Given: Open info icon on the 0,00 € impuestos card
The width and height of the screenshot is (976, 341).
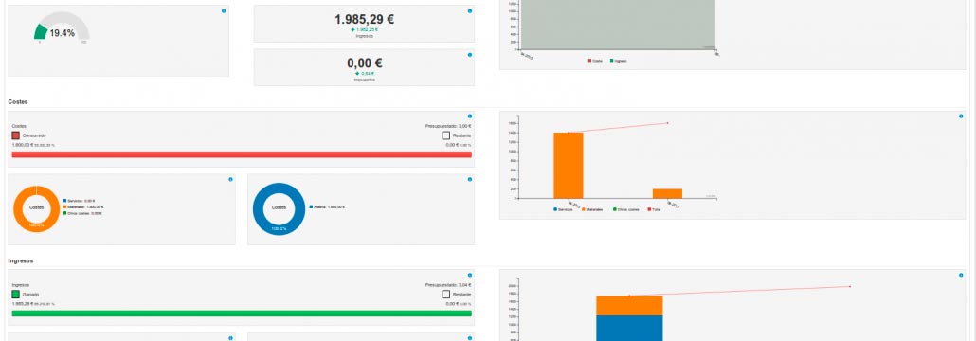Looking at the screenshot, I should point(469,55).
